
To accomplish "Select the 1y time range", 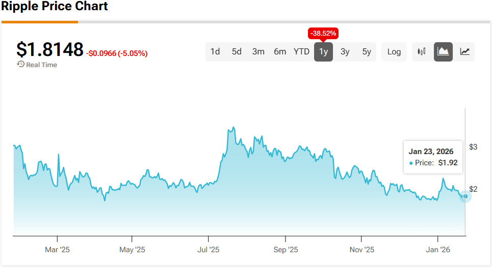I will click(x=324, y=52).
